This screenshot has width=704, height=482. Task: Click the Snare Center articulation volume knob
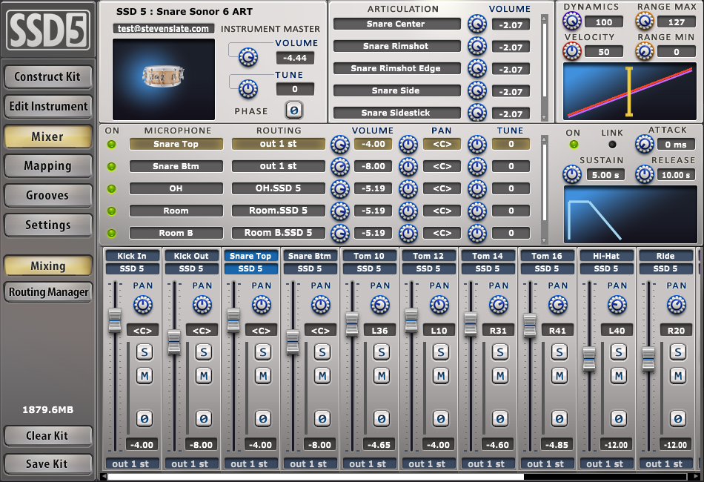(476, 24)
